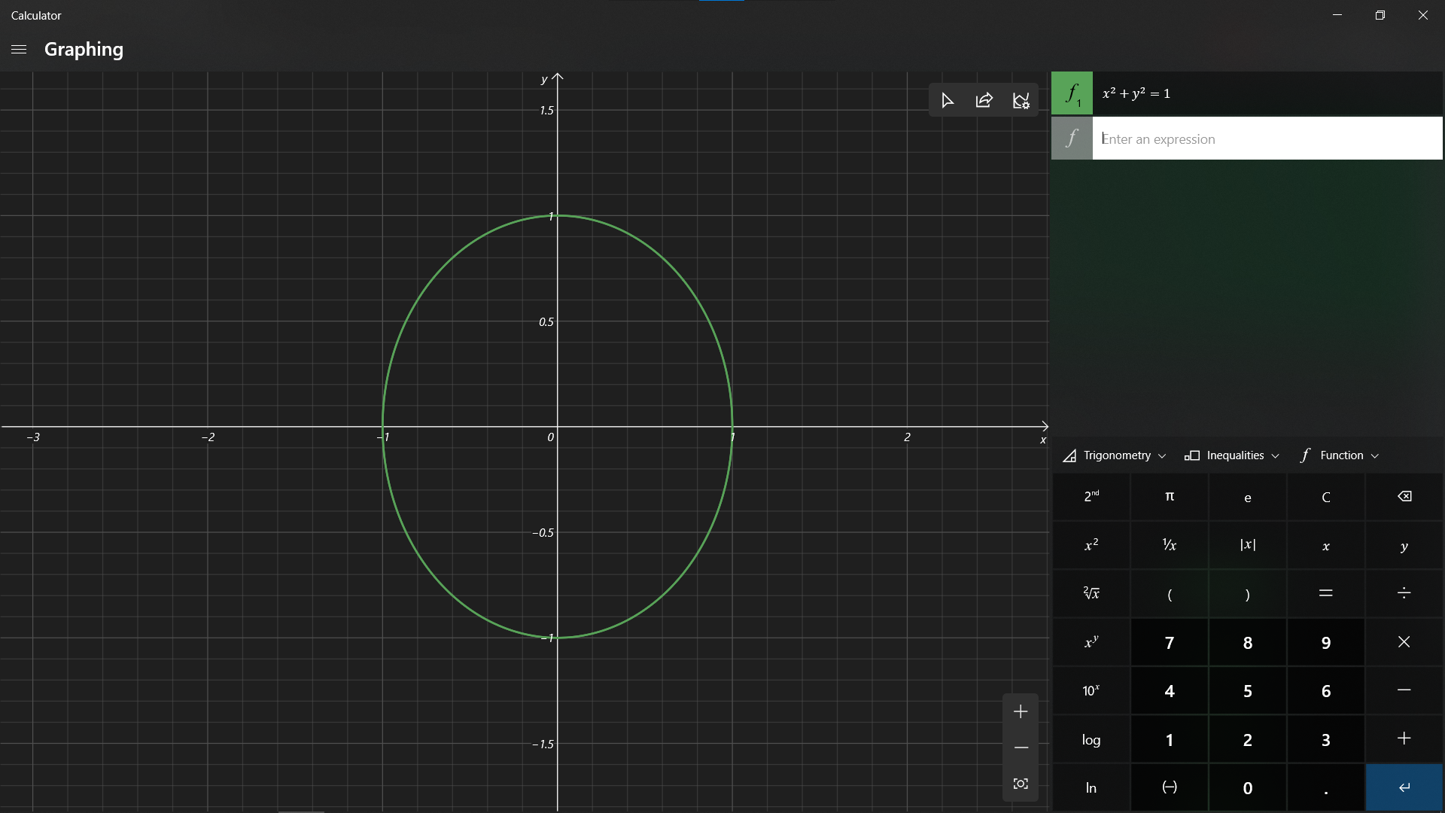Toggle visibility of function f1
Viewport: 1445px width, 813px height.
(x=1072, y=93)
